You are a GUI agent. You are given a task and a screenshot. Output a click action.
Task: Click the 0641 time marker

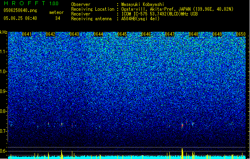point(27,34)
